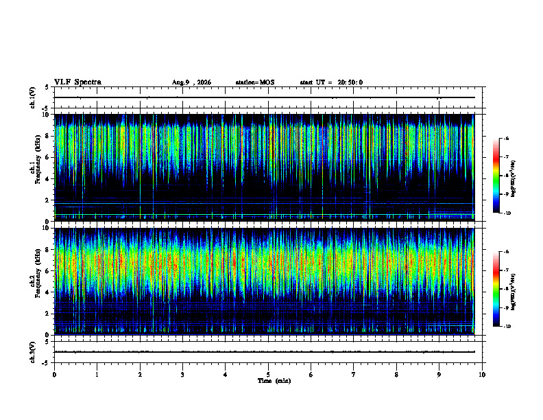The height and width of the screenshot is (420, 543).
Task: Click the ch.2 spectrogram color bar
Action: pos(496,289)
